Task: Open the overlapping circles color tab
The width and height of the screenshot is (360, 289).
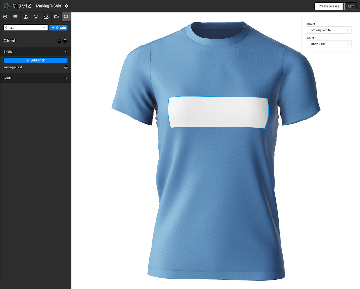Action: [x=46, y=17]
